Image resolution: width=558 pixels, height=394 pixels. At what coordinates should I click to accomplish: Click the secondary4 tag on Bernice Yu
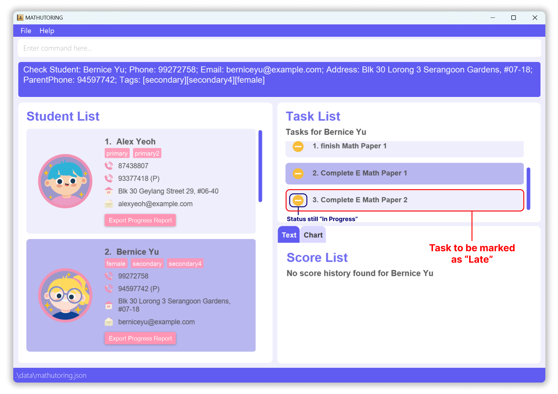185,264
